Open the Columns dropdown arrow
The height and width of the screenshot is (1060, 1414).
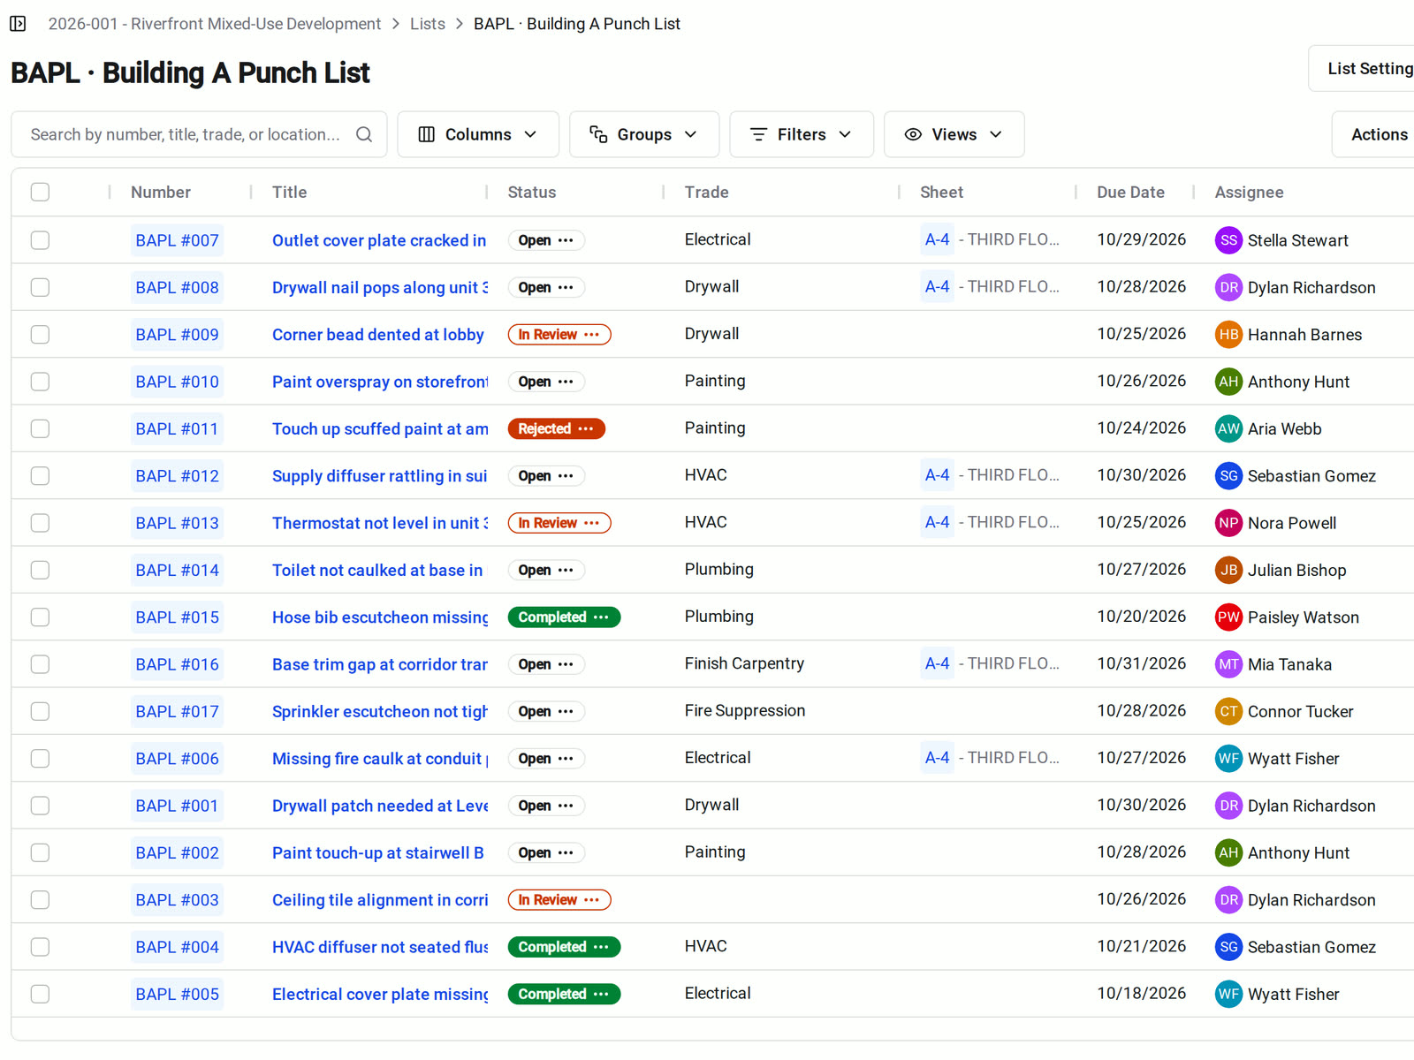(530, 134)
